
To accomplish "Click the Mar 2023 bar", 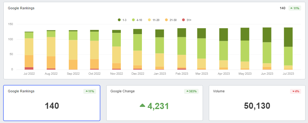I will pos(201,49).
